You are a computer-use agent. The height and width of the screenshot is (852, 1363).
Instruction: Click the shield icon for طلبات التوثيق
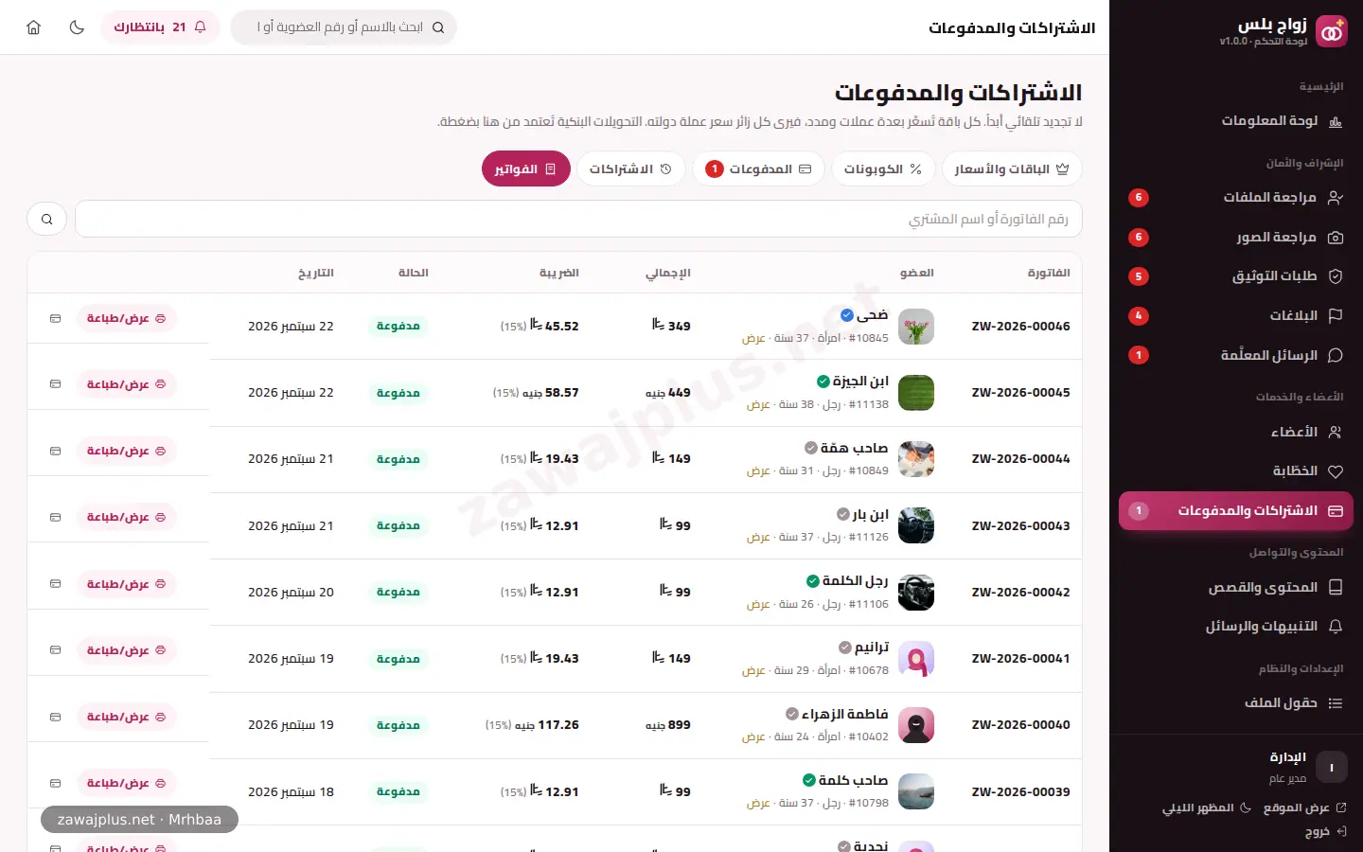pos(1336,276)
